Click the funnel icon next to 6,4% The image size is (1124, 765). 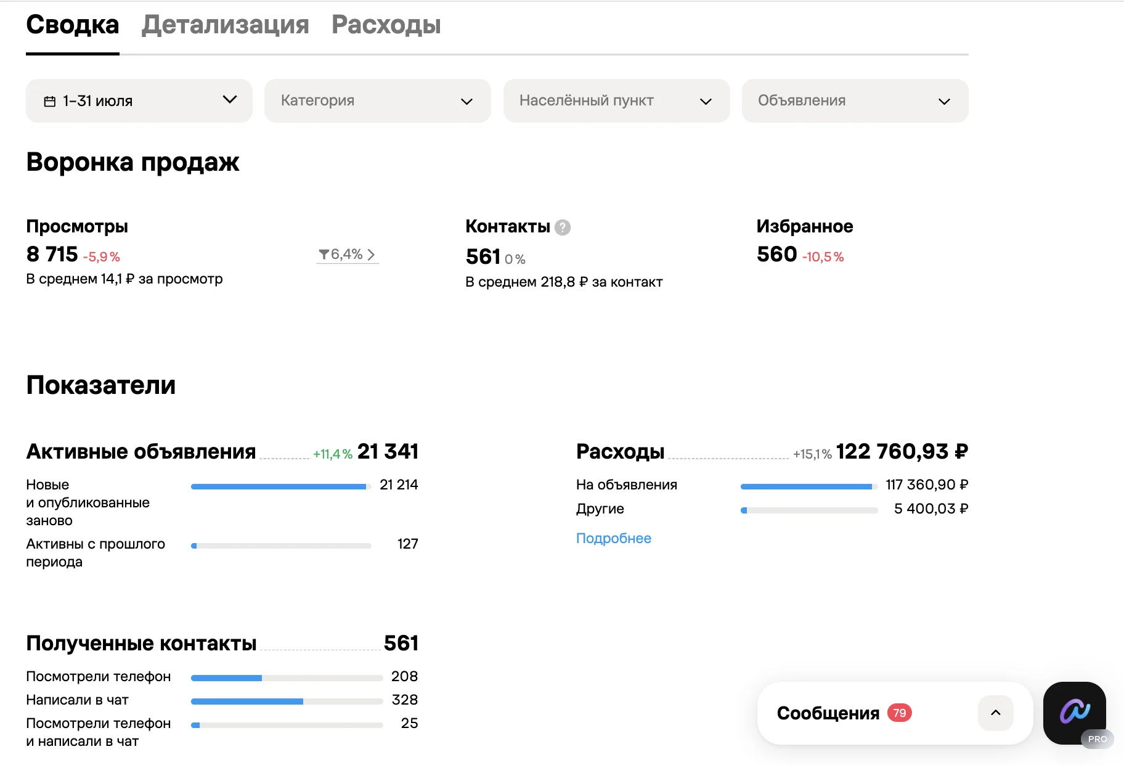tap(324, 255)
